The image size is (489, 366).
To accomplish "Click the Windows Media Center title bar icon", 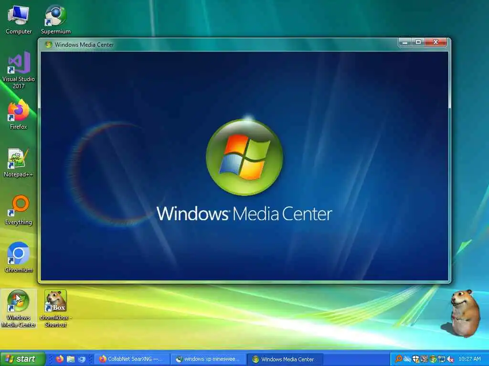I will [48, 44].
